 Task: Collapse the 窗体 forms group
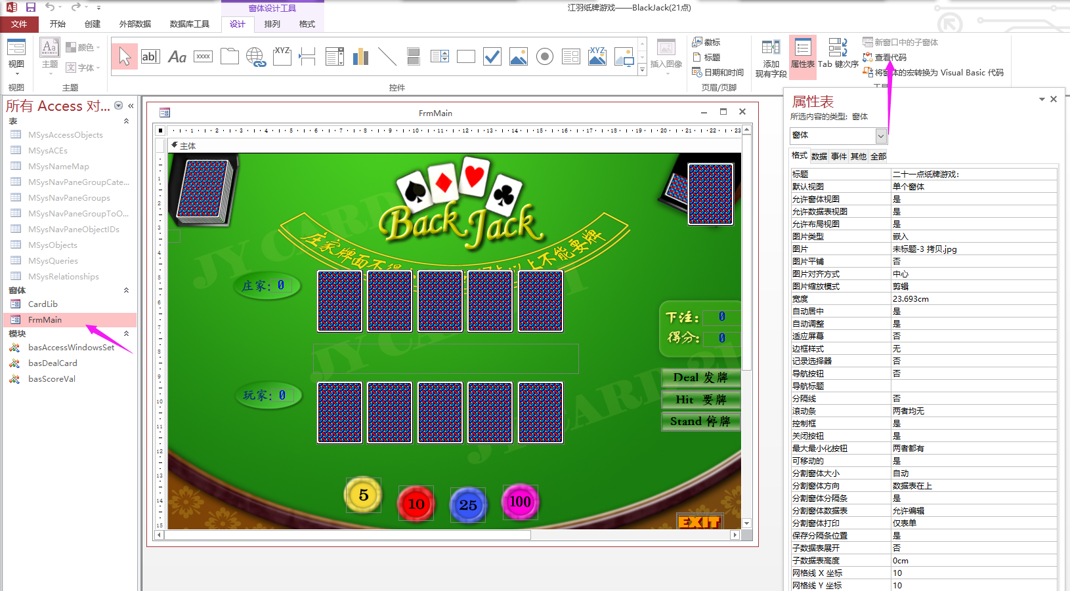(x=126, y=290)
